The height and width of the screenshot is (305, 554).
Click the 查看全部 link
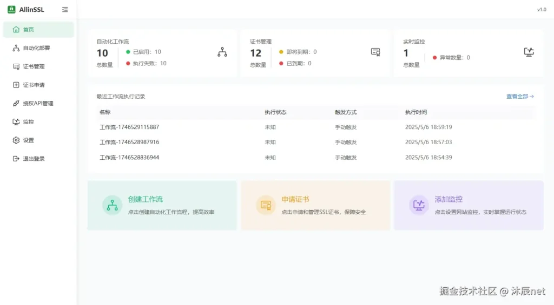pos(520,96)
